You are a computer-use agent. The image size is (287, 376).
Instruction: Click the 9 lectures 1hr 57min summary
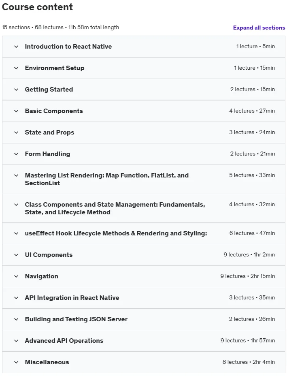[247, 340]
